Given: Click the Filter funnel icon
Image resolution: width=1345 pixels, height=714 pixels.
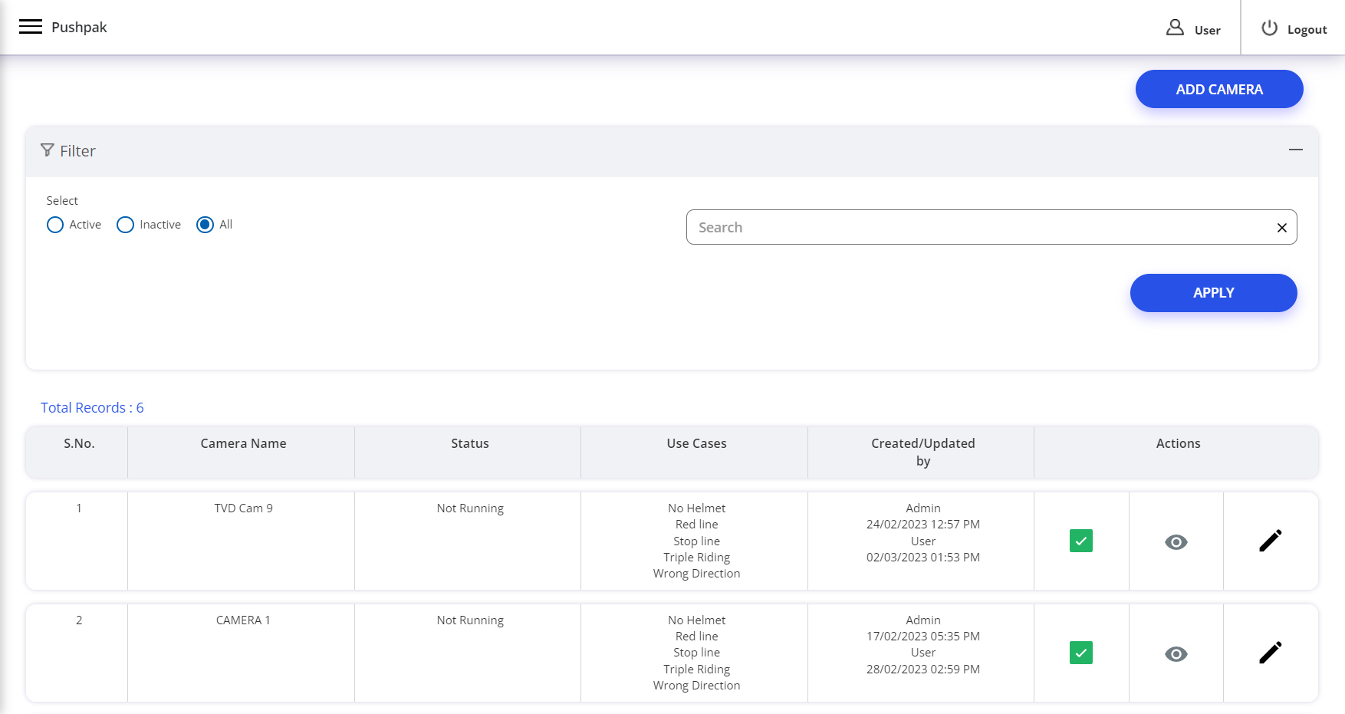Looking at the screenshot, I should click(48, 150).
